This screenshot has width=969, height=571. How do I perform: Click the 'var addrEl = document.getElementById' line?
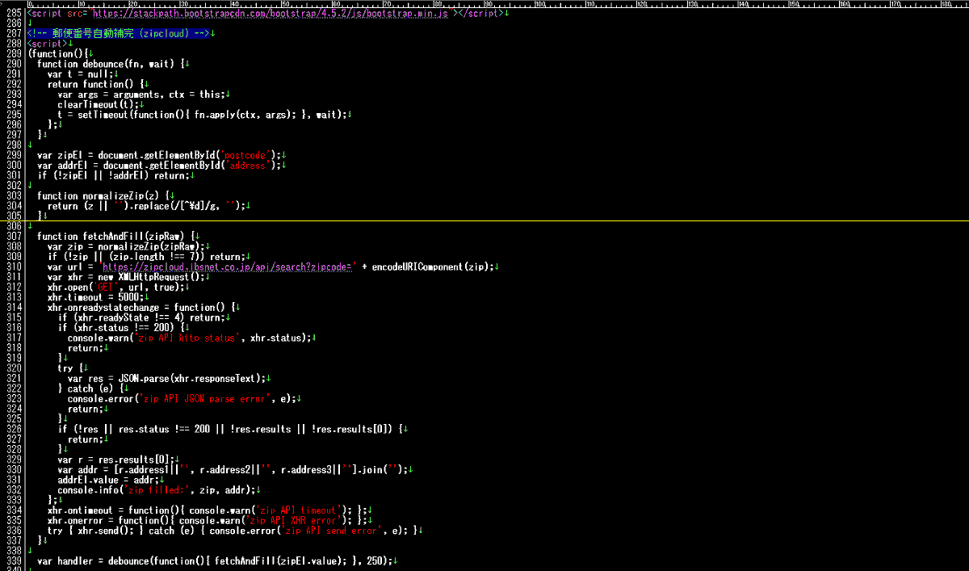(x=159, y=165)
